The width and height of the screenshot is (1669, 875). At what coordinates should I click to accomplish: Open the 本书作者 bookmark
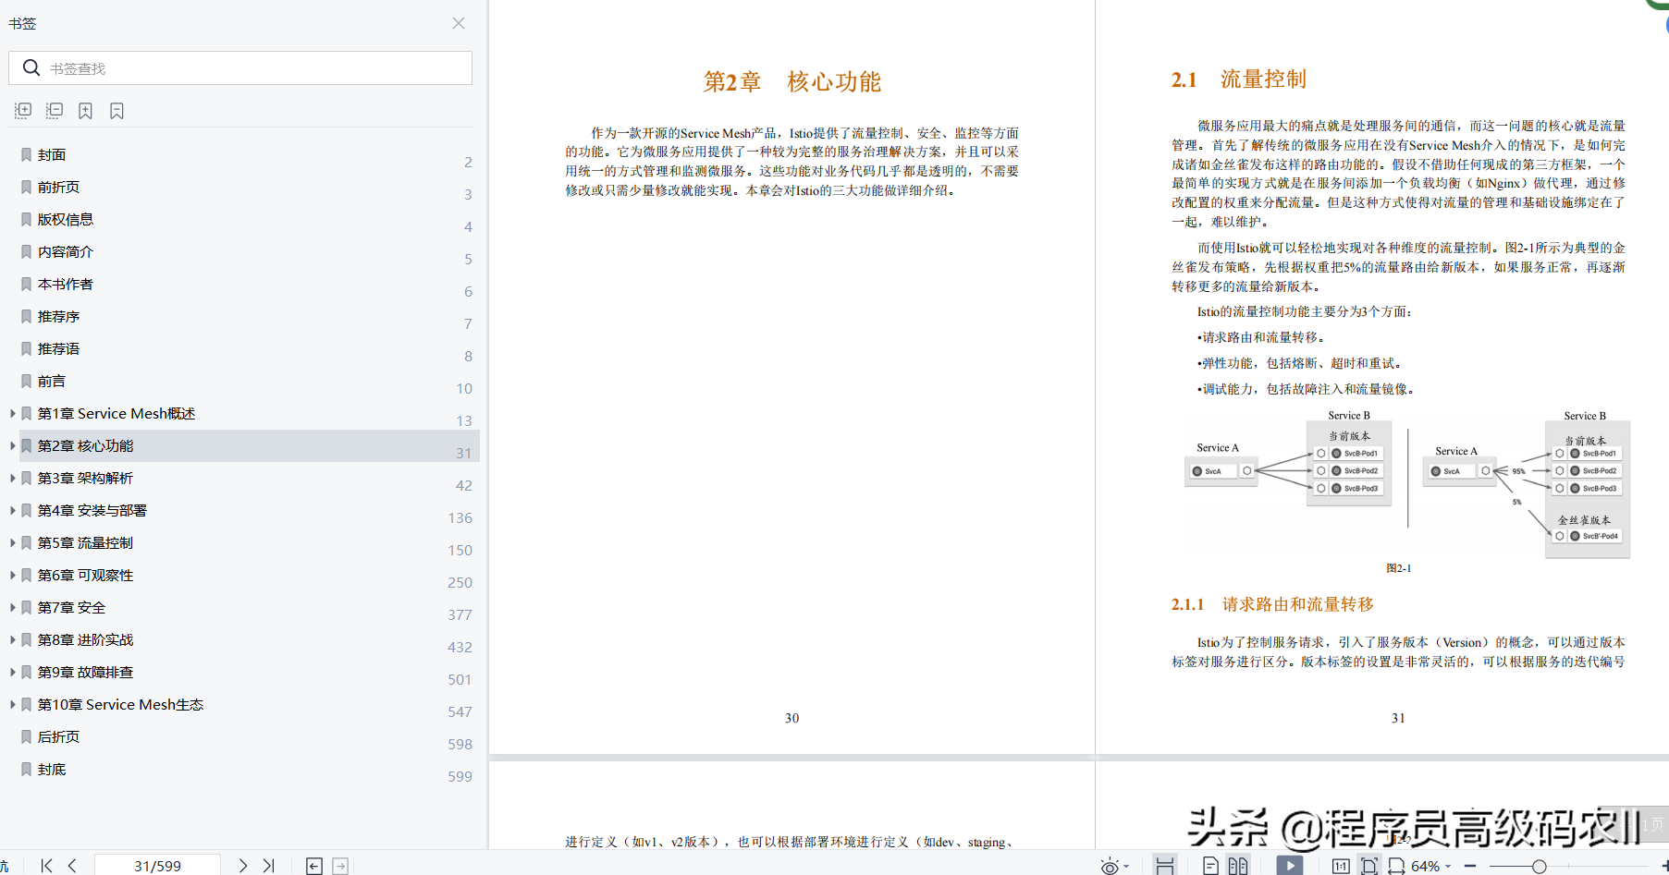coord(66,284)
